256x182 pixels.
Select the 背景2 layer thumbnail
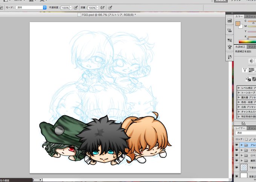pos(244,176)
